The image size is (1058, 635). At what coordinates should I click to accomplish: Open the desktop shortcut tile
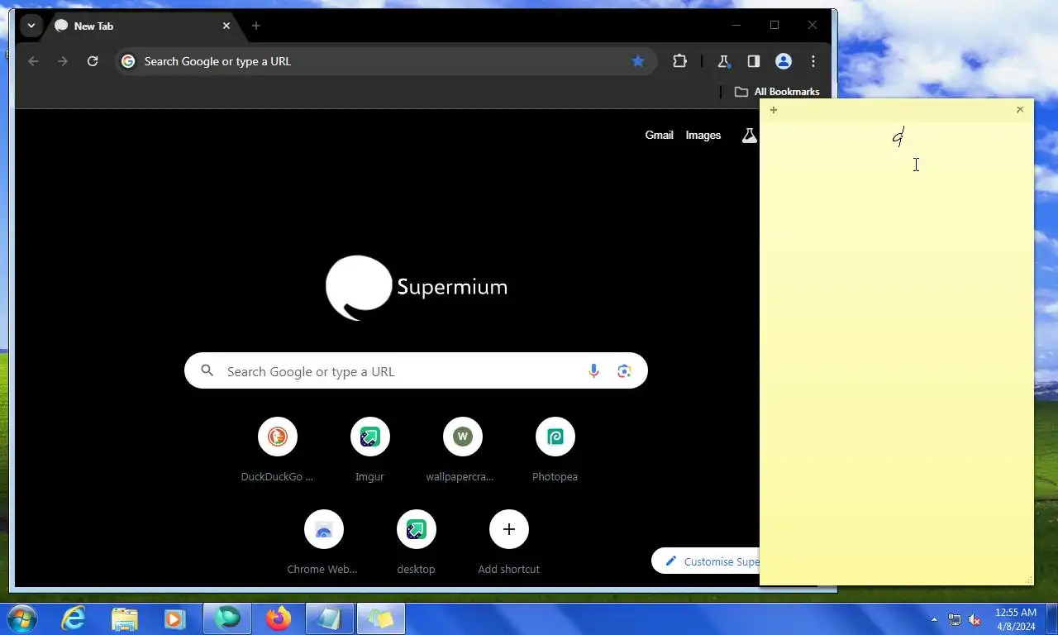click(416, 542)
